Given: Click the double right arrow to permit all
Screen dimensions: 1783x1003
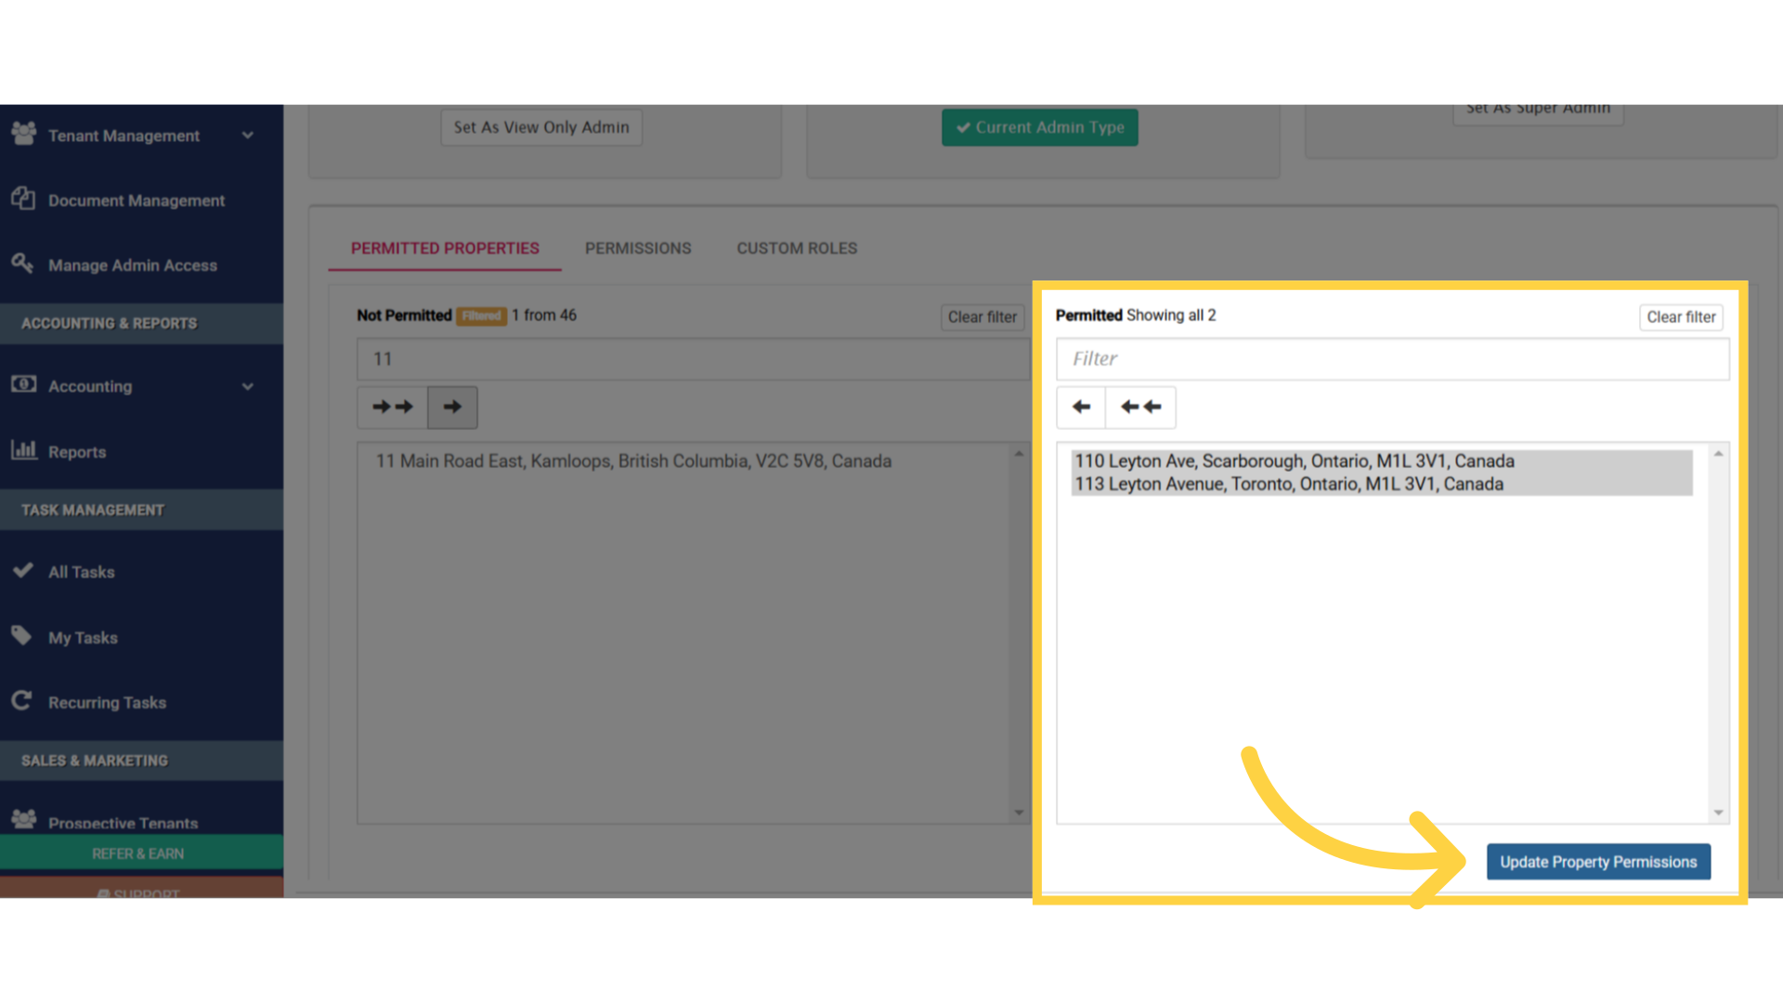Looking at the screenshot, I should click(392, 407).
